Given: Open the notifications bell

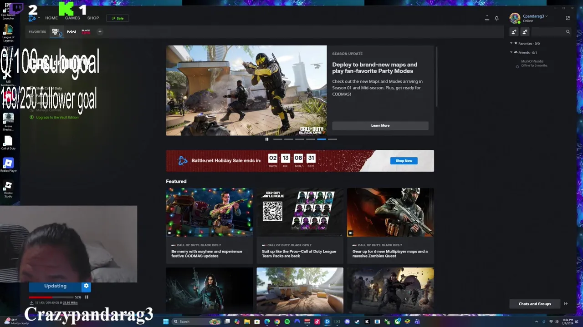Looking at the screenshot, I should coord(496,18).
